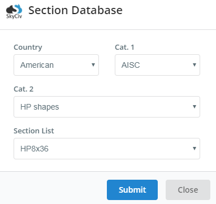Open the Cat. 1 dropdown
Screen dimensions: 216x204
157,65
